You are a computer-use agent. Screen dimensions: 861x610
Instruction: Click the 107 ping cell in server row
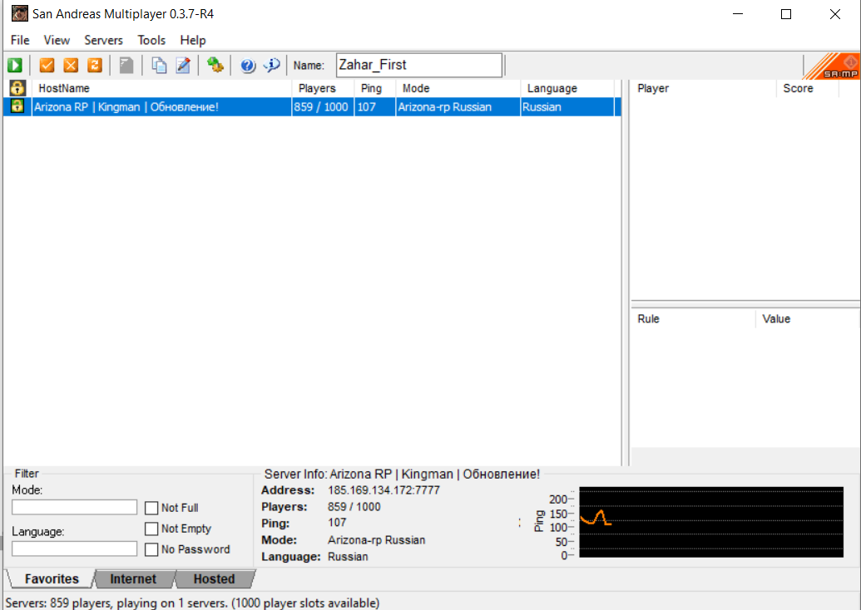click(x=374, y=107)
